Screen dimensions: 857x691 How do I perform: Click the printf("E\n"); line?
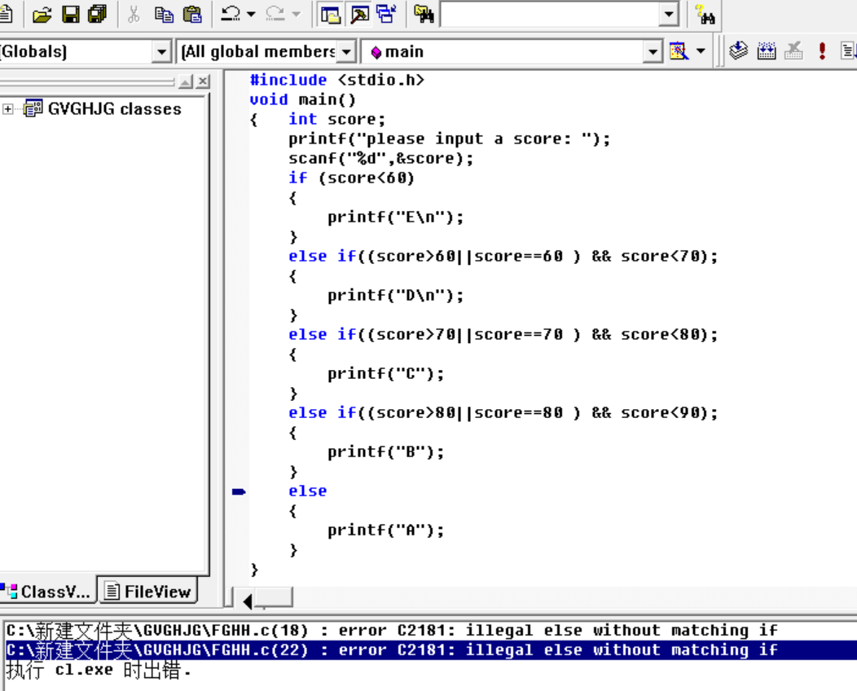(395, 217)
